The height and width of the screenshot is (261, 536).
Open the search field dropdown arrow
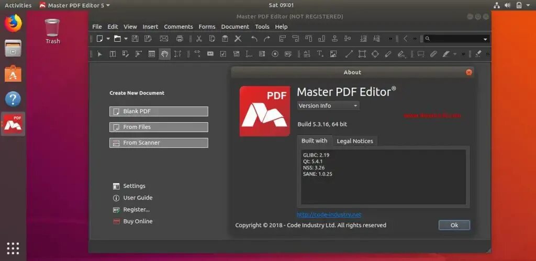pos(485,39)
